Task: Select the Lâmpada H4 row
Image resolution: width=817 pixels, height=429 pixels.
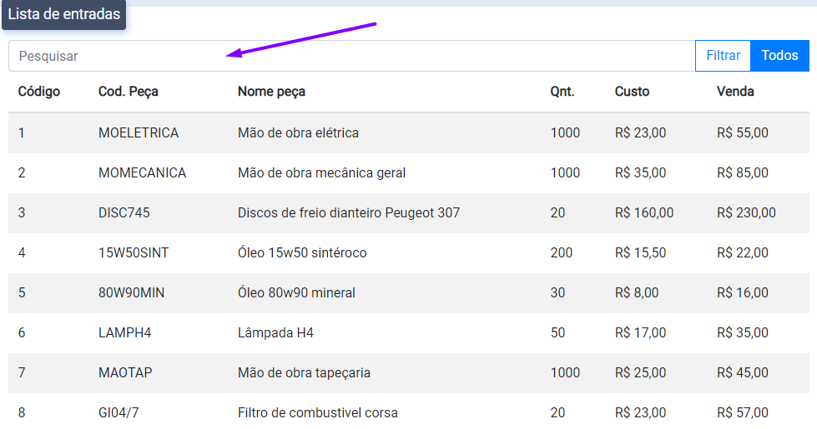Action: 275,333
